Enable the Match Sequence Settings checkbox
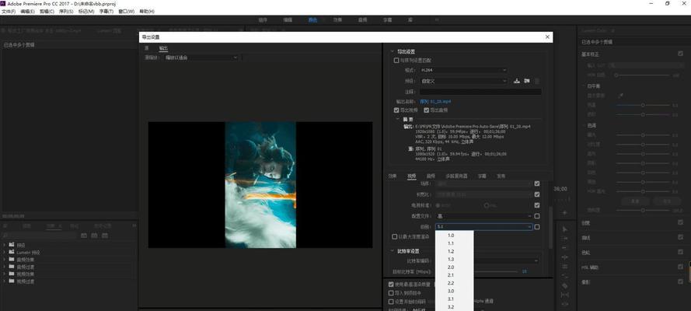Screen dimensions: 691x311 coord(396,61)
